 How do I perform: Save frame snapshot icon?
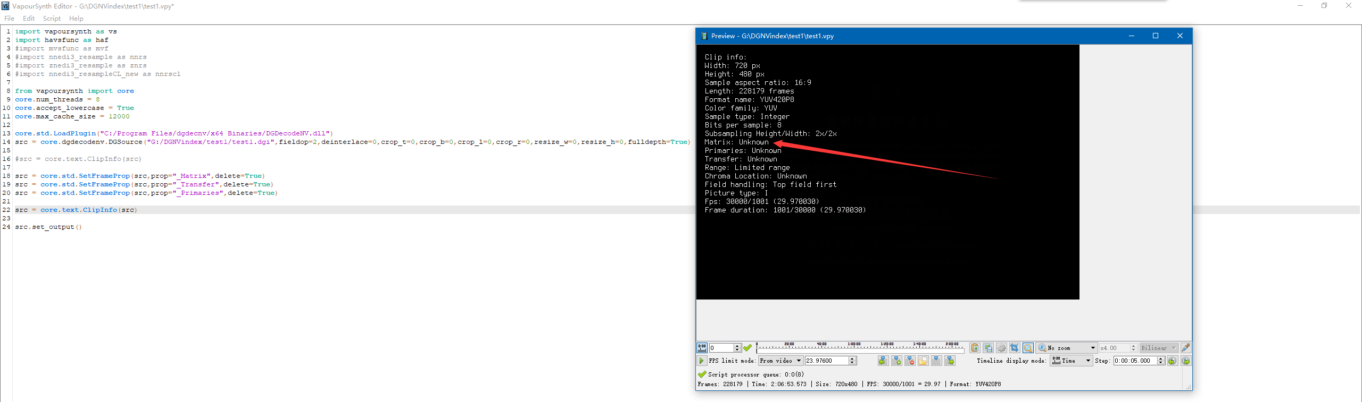tap(988, 348)
